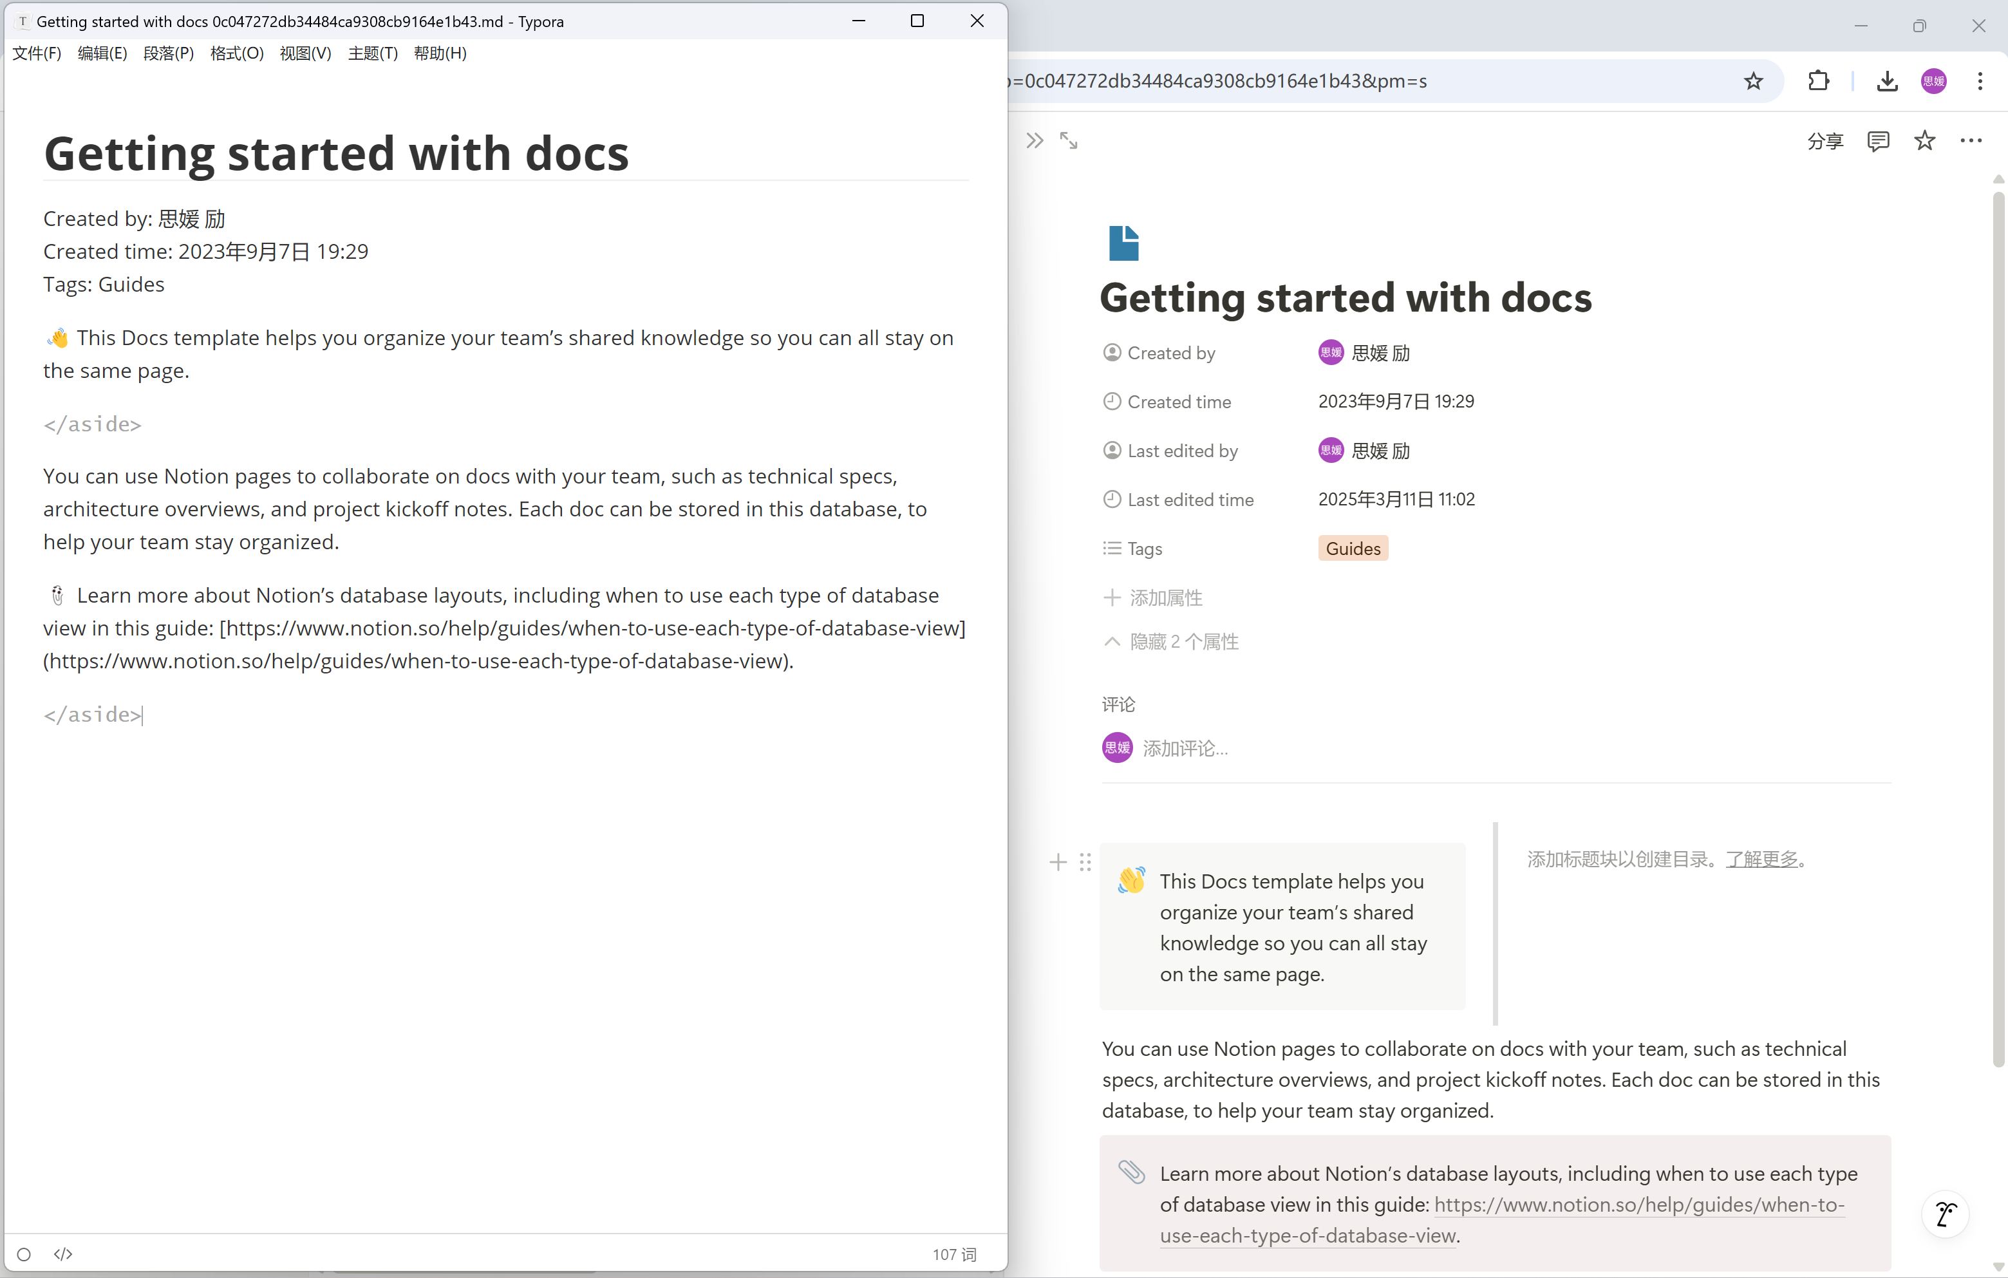
Task: Click the block drag handle beside the callout
Action: [1085, 862]
